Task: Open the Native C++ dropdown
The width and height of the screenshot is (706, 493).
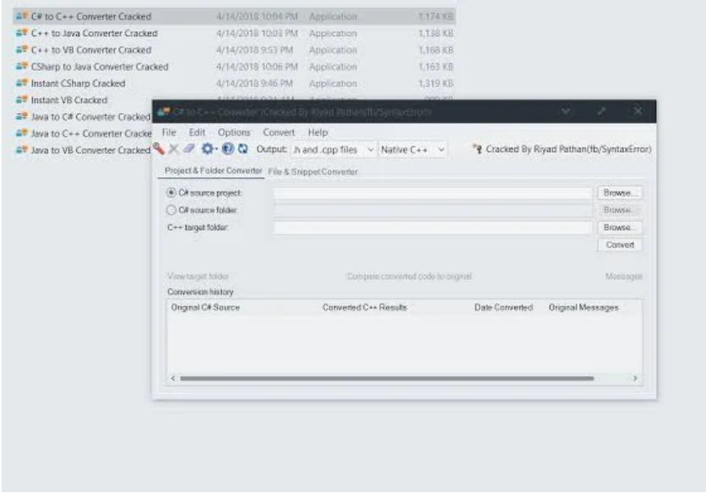Action: (x=413, y=149)
